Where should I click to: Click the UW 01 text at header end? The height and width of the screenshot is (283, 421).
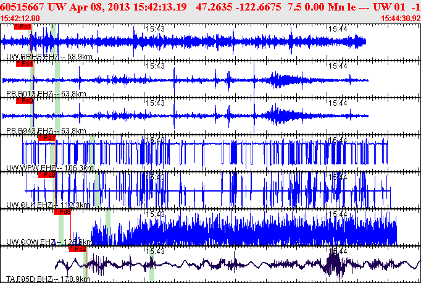[389, 7]
